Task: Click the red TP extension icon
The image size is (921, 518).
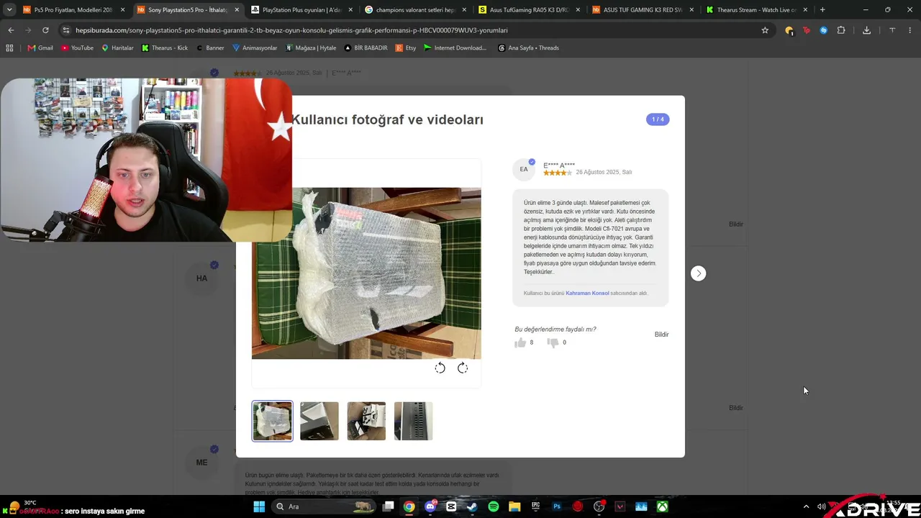Action: coord(807,30)
